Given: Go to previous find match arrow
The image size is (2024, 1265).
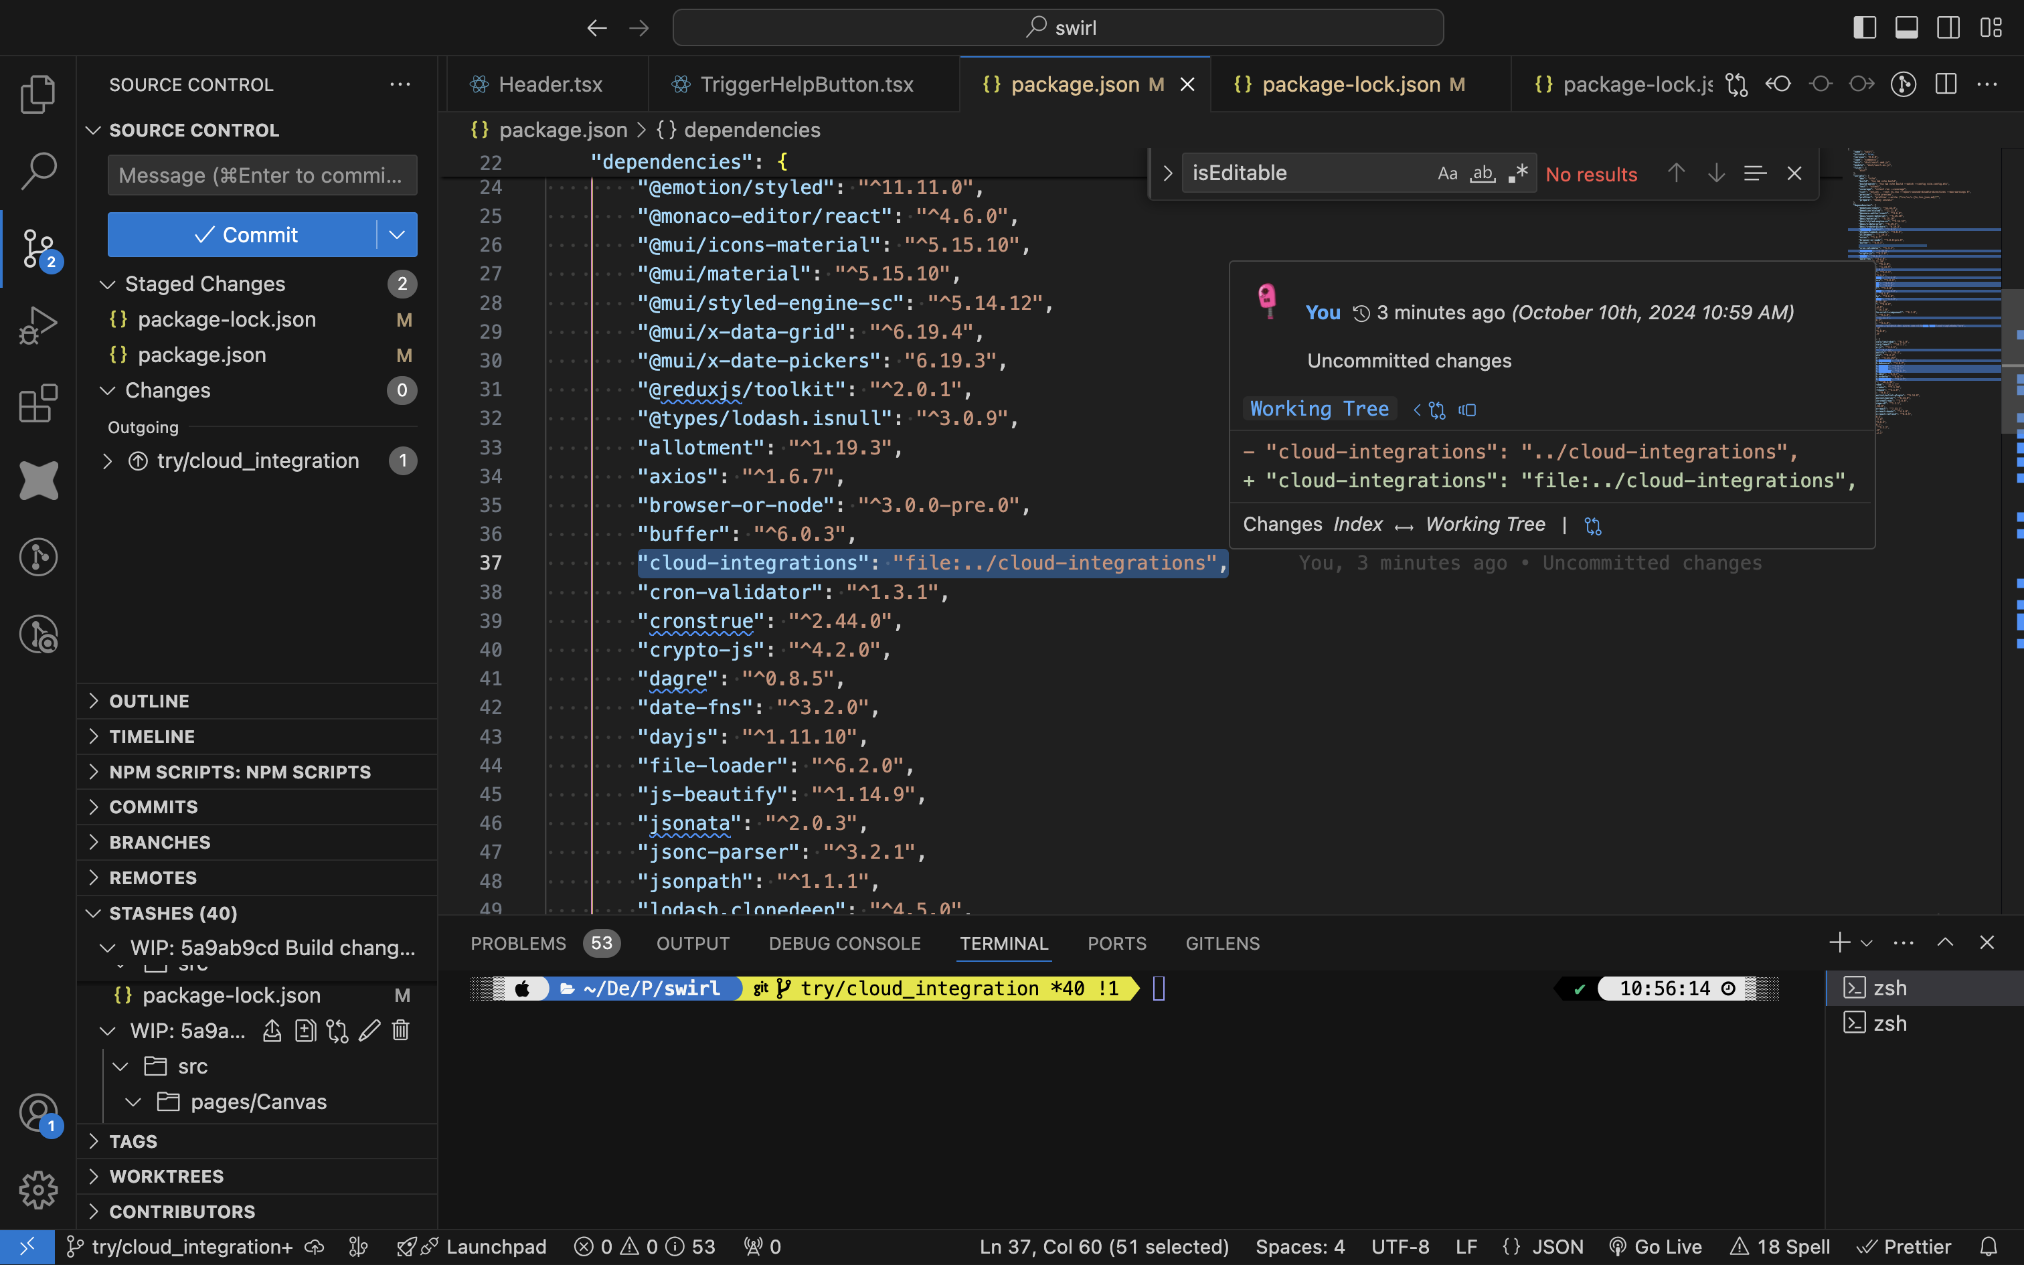Looking at the screenshot, I should click(1676, 173).
